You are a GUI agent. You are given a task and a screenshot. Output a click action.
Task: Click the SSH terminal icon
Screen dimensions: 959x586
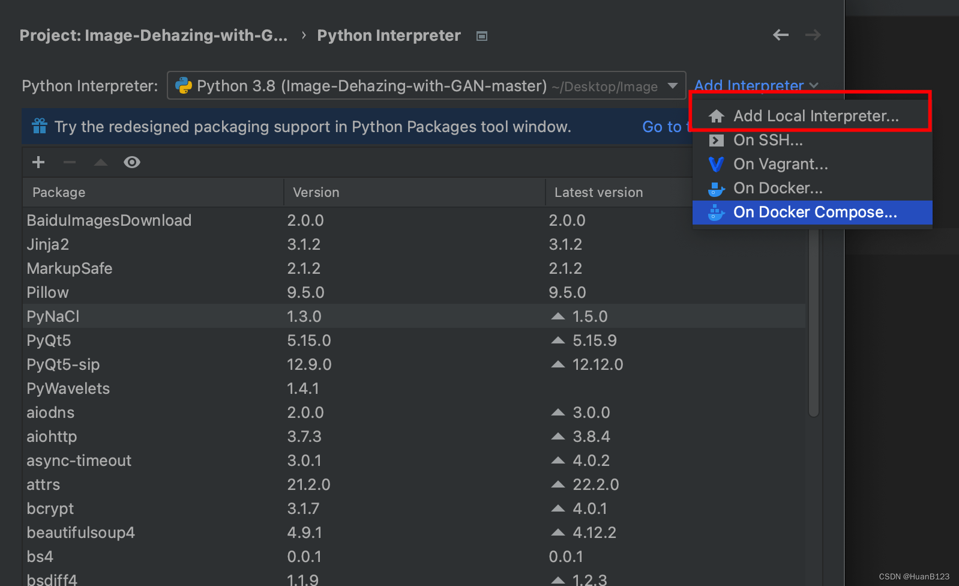716,140
